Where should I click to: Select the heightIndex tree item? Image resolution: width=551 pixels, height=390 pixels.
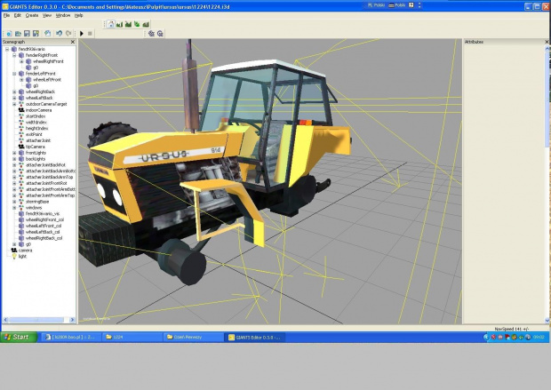click(37, 129)
